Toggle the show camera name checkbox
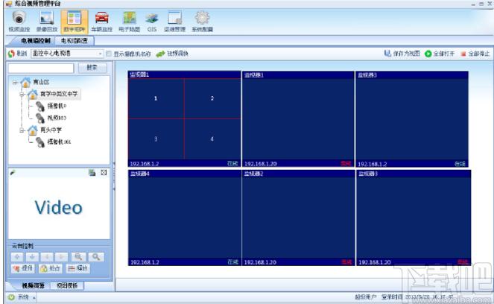 (x=109, y=54)
